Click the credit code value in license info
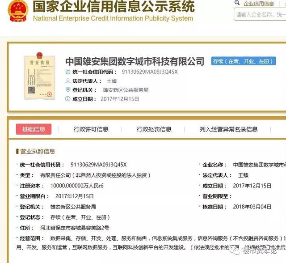The image size is (286, 263). pos(98,165)
